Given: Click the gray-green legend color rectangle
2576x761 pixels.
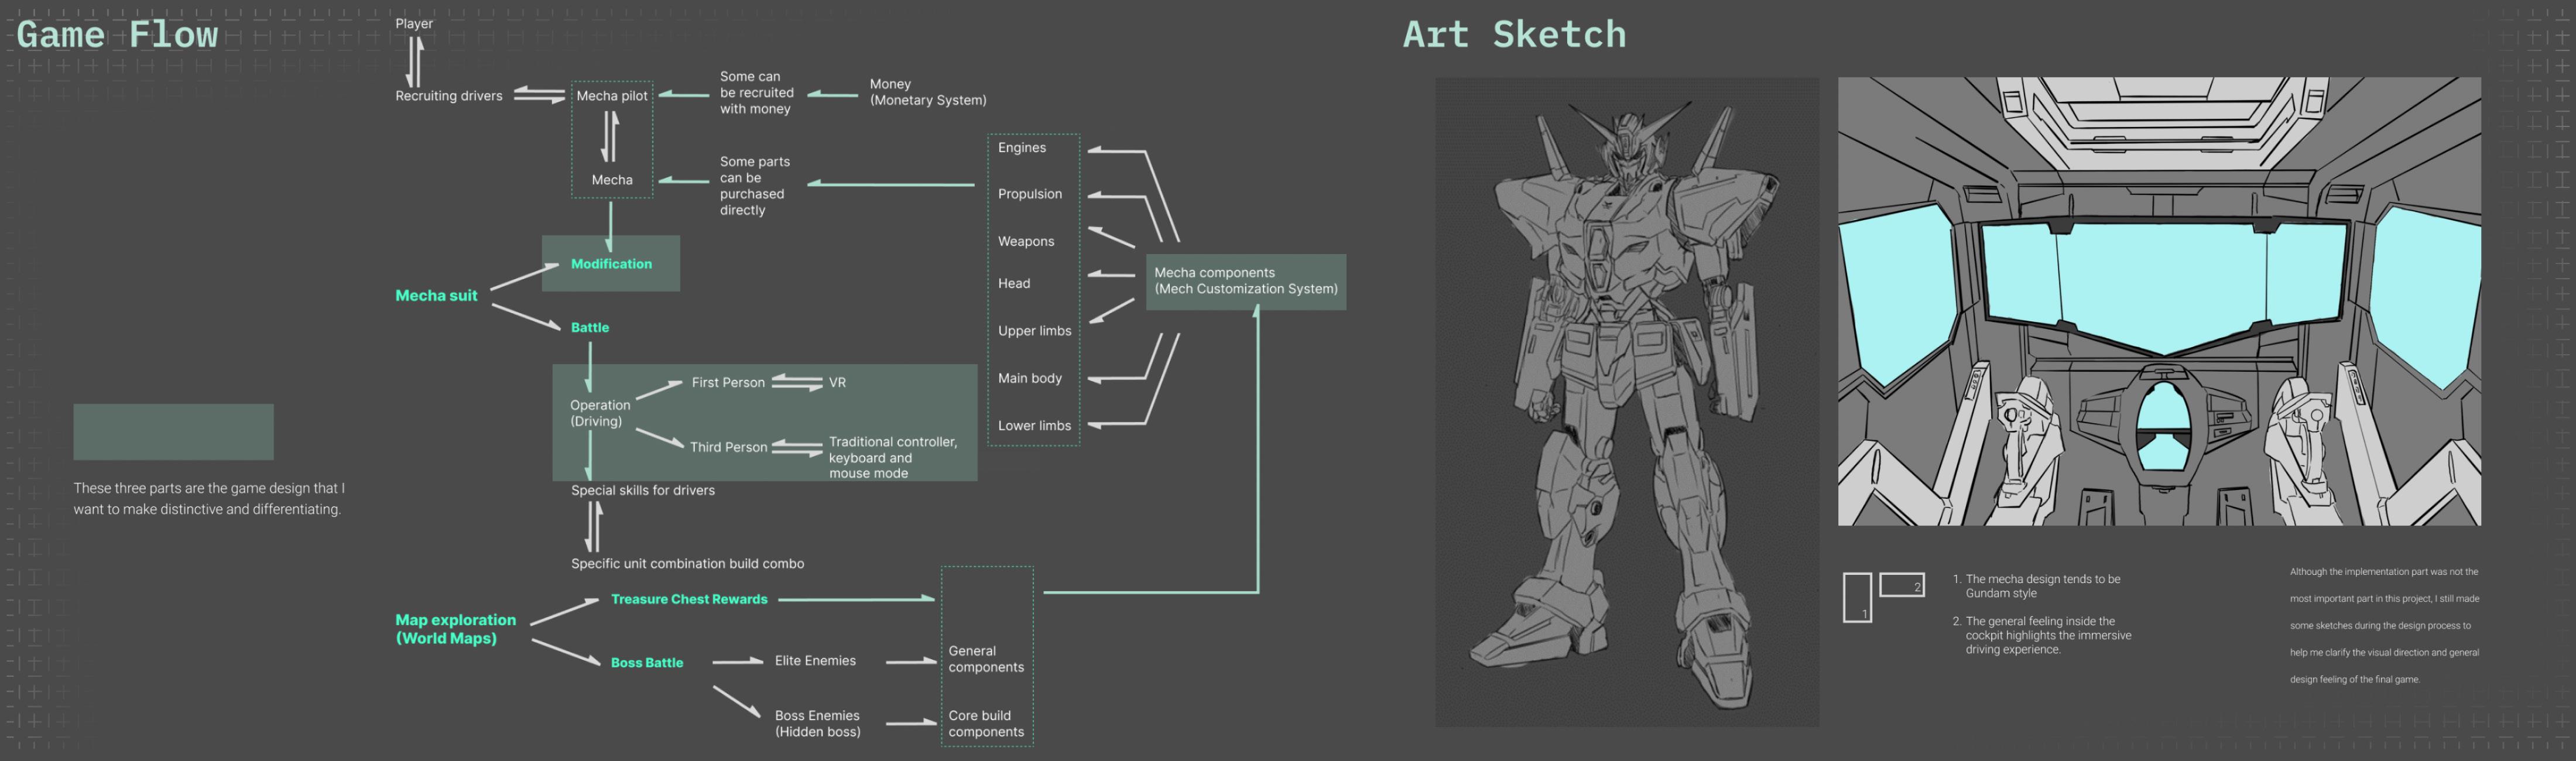Looking at the screenshot, I should (x=173, y=432).
